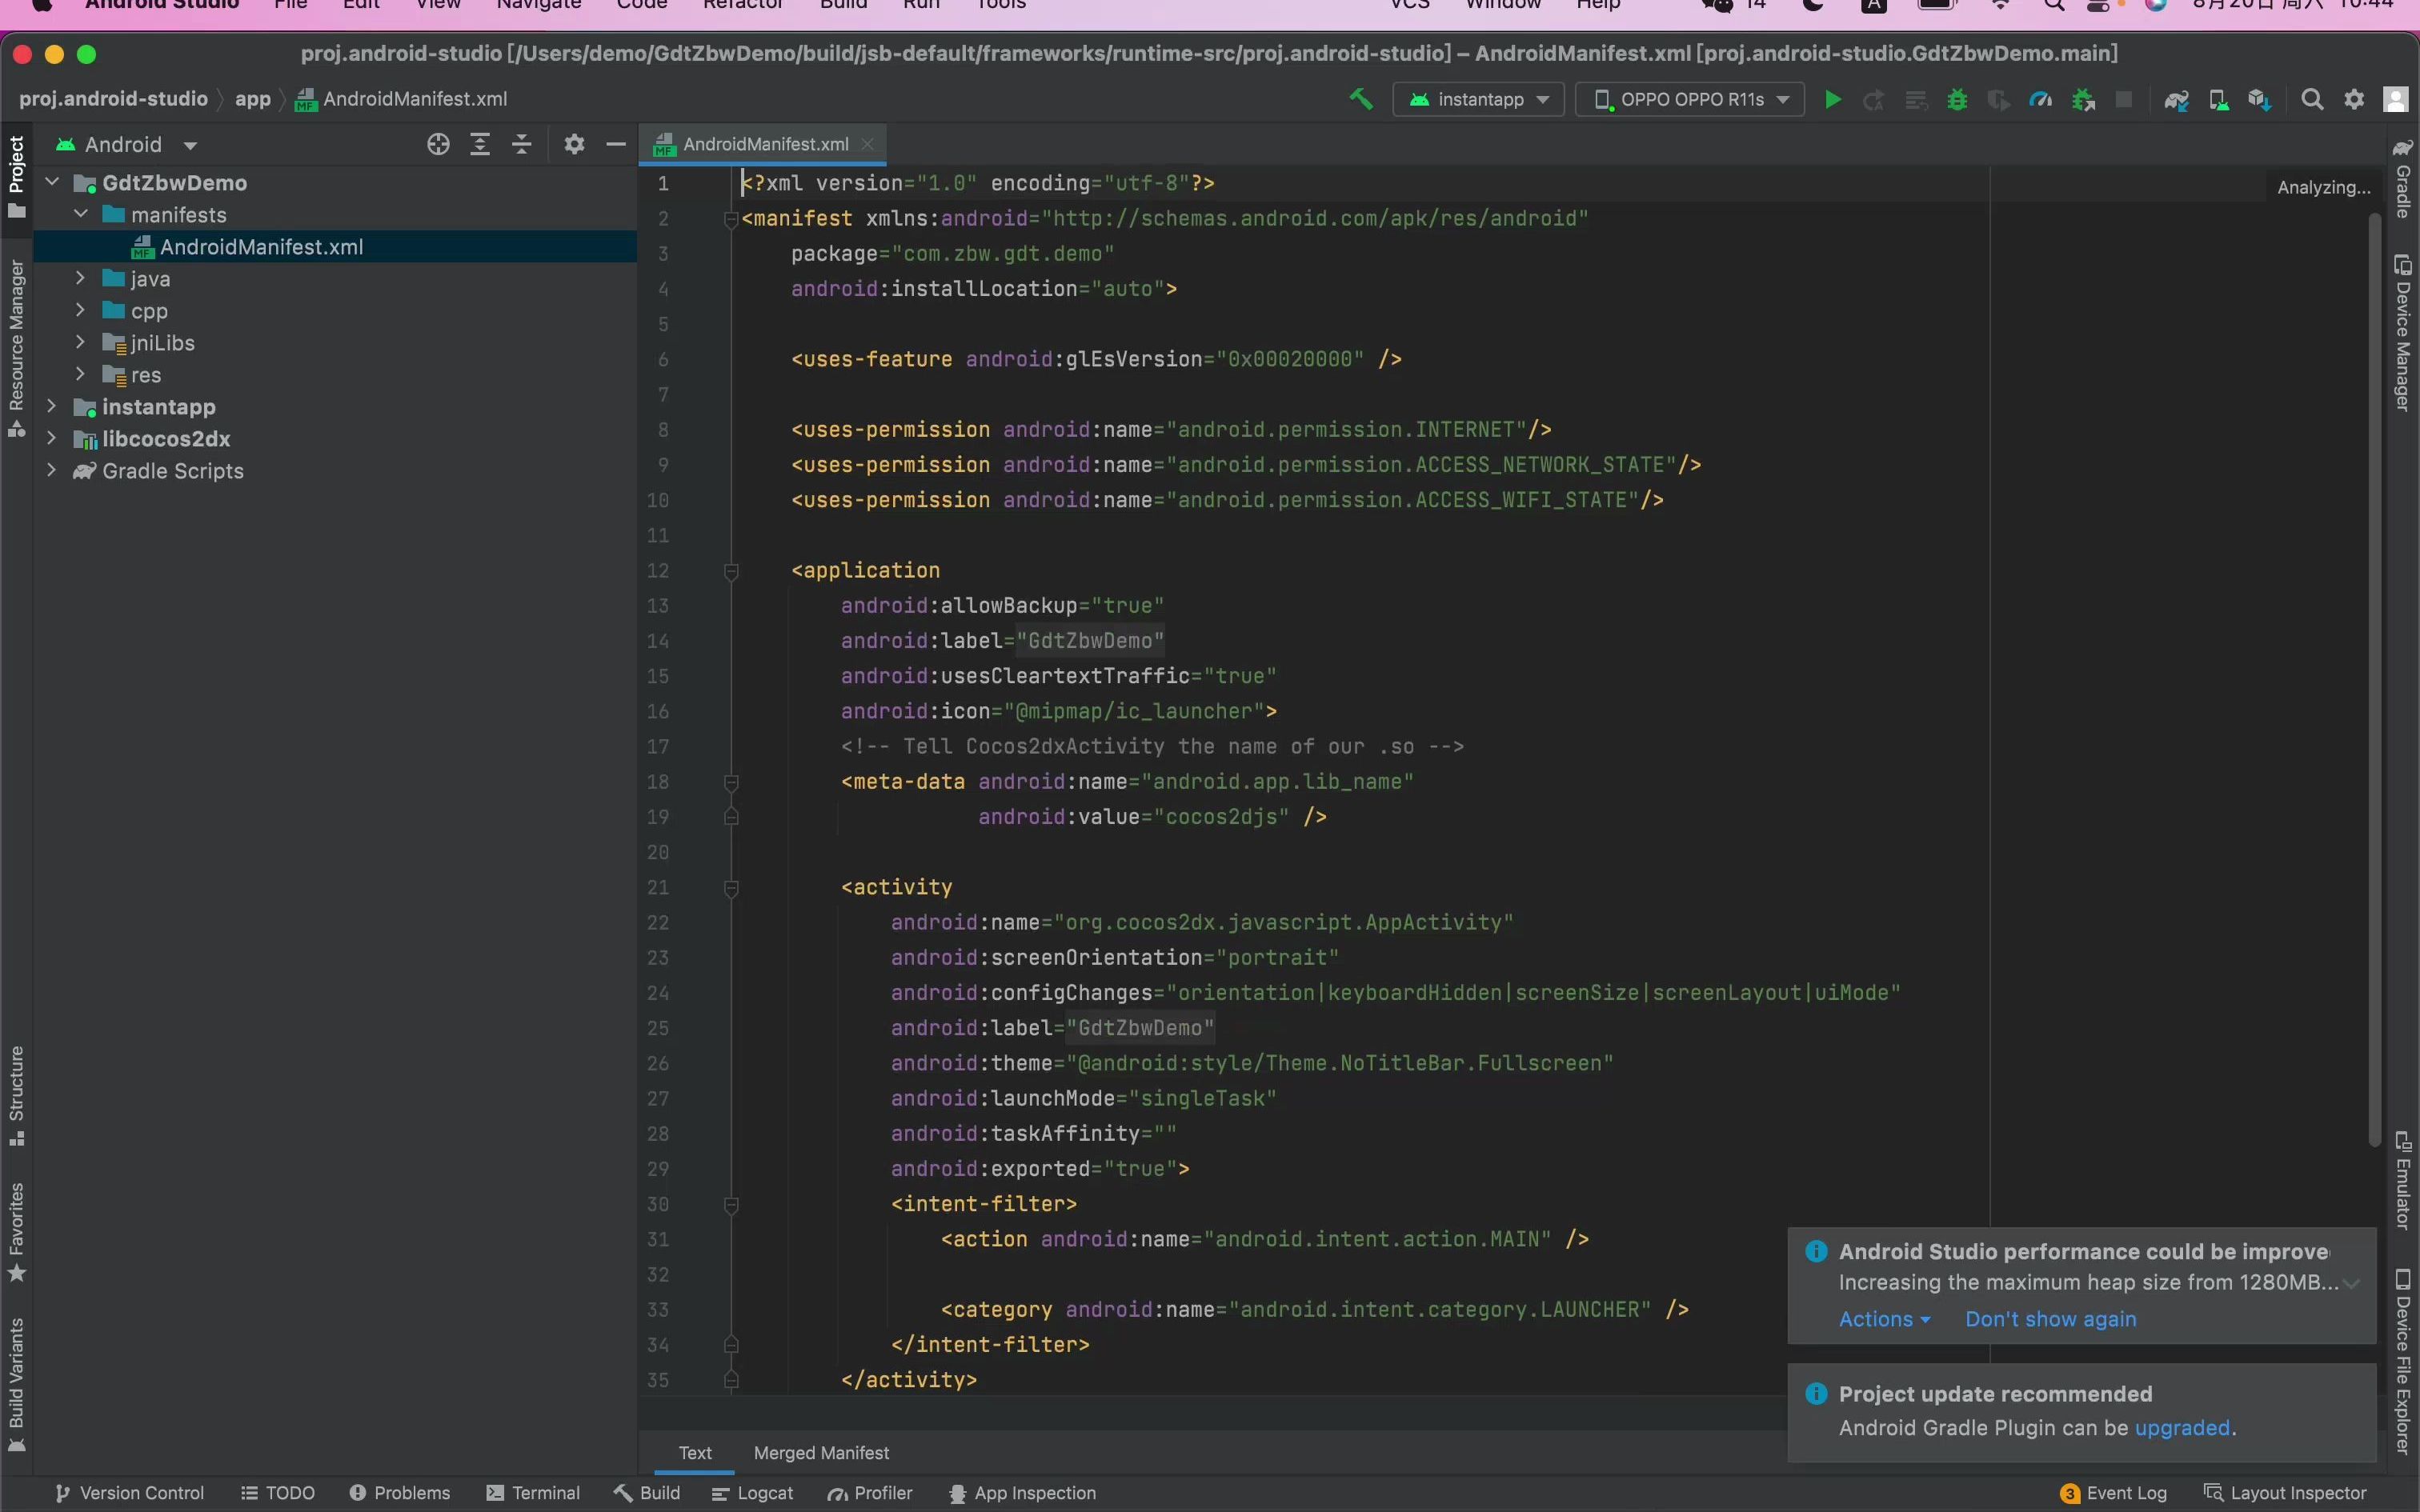
Task: Expand the libcocos2dx module
Action: (x=52, y=438)
